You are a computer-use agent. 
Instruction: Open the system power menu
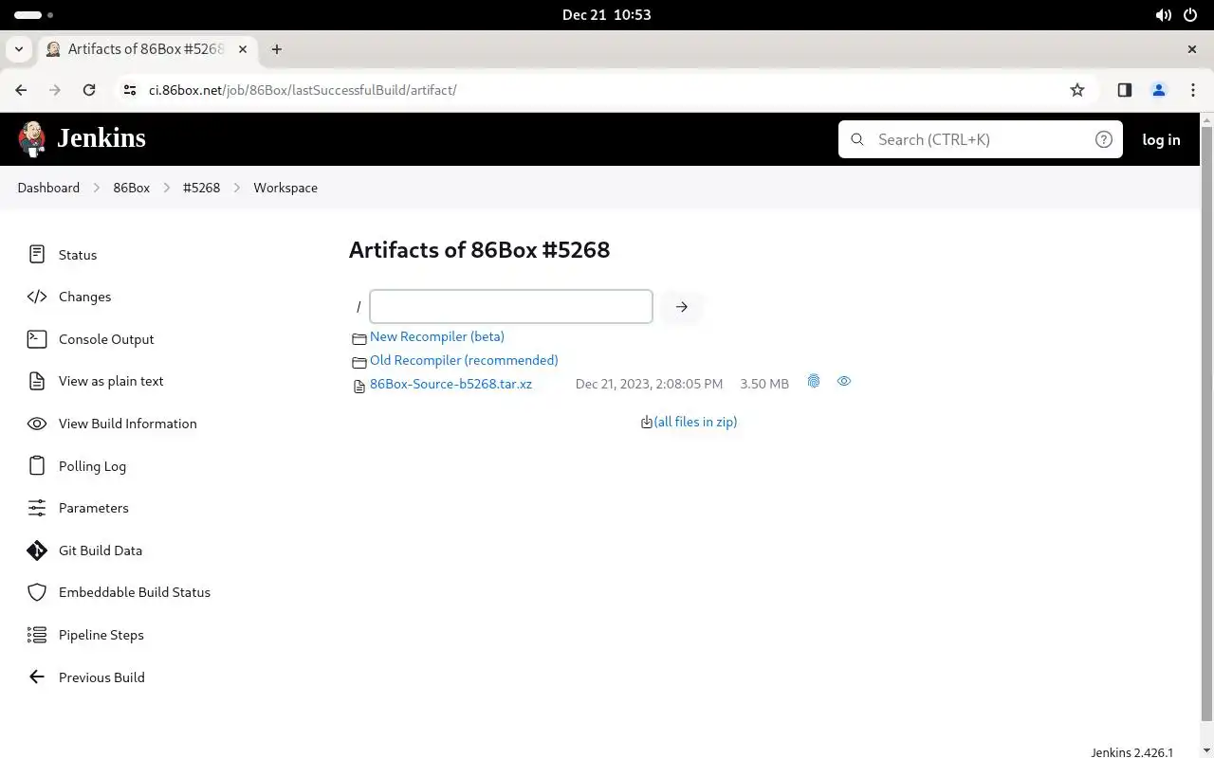(1191, 14)
